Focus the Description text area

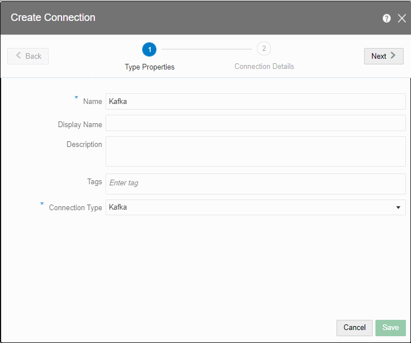[255, 151]
